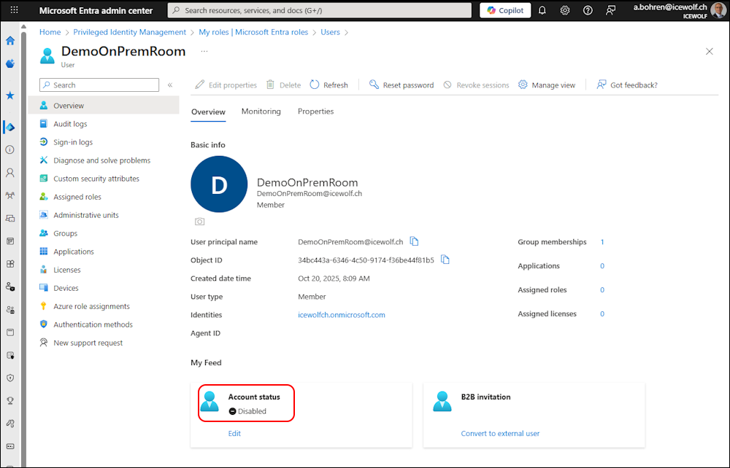730x468 pixels.
Task: Click Reset password in the toolbar
Action: click(x=401, y=85)
